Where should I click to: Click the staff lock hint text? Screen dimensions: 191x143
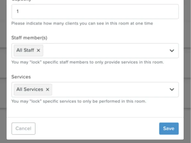(87, 62)
